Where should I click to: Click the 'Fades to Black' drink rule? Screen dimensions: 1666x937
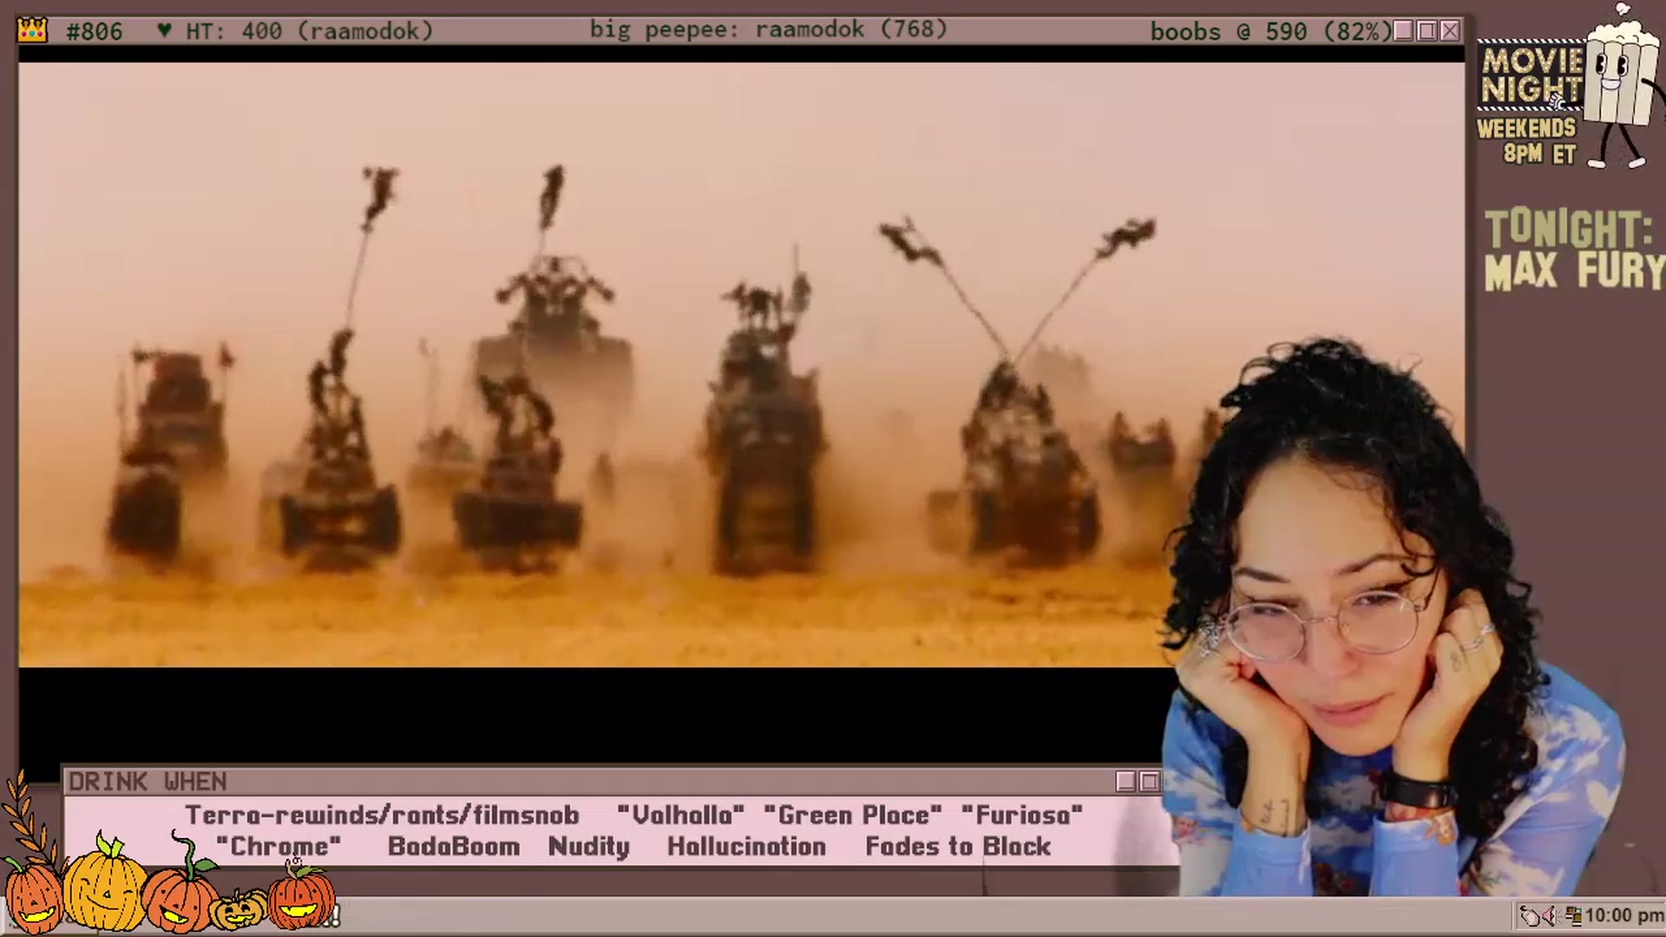coord(958,847)
